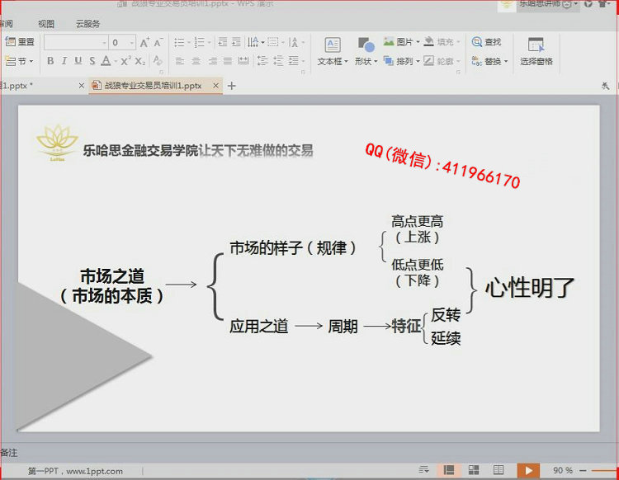Open the Shapes (形状) gallery
This screenshot has height=480, width=619.
tap(366, 51)
